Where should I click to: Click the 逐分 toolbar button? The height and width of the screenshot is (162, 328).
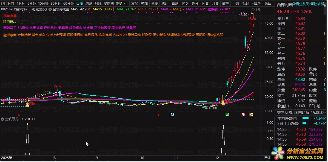point(195,3)
